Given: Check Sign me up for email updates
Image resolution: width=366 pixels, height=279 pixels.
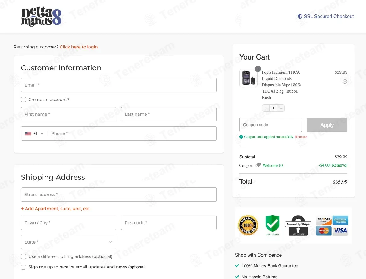Looking at the screenshot, I should coord(23,267).
